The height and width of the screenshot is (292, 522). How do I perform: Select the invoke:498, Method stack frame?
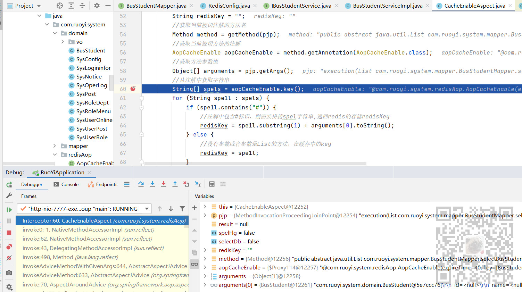[x=70, y=257]
